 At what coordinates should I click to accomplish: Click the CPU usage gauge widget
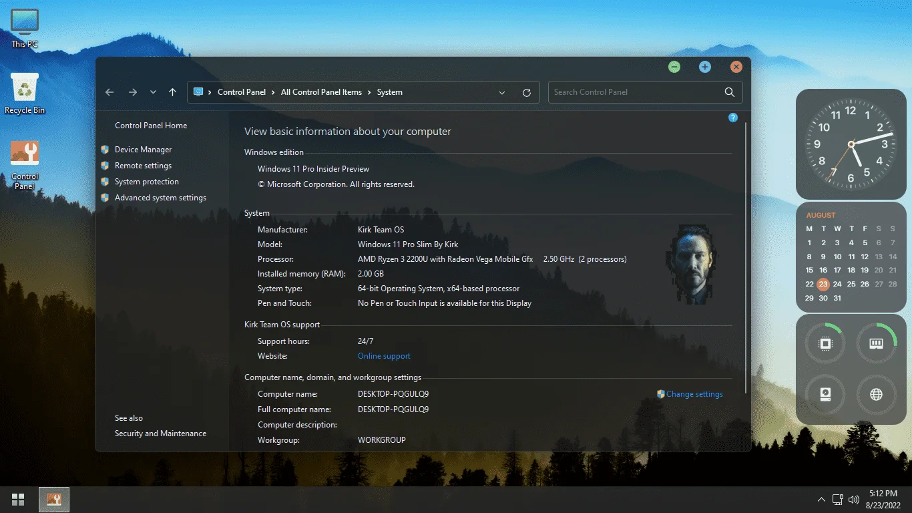point(825,344)
